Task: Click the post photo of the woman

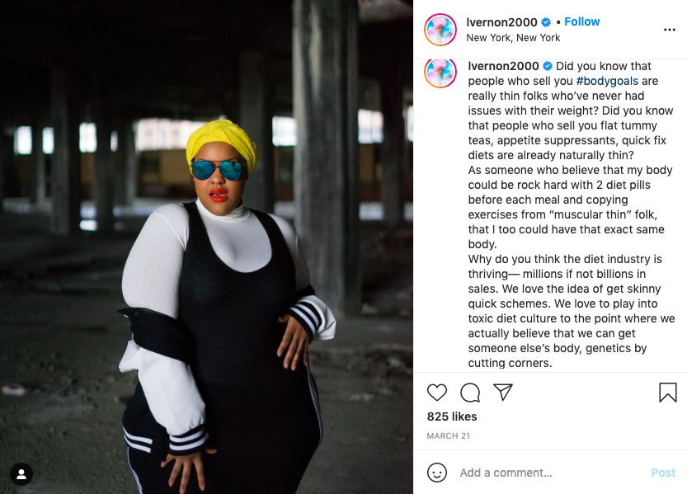Action: pos(206,247)
